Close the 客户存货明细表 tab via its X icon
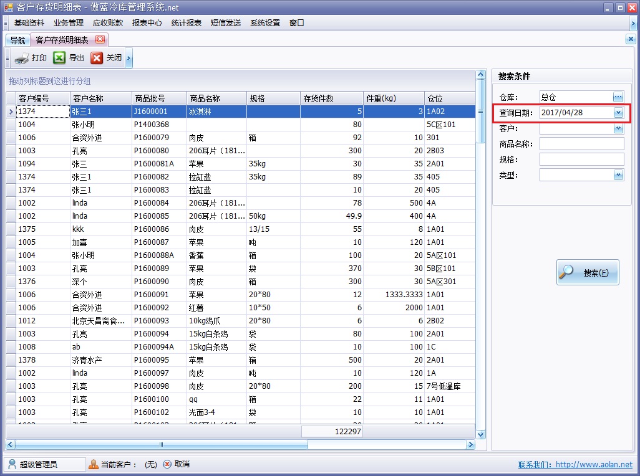 pos(99,38)
